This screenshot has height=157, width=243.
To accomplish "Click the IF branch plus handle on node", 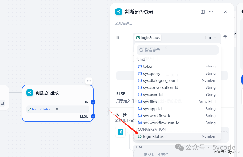I will pos(93,102).
